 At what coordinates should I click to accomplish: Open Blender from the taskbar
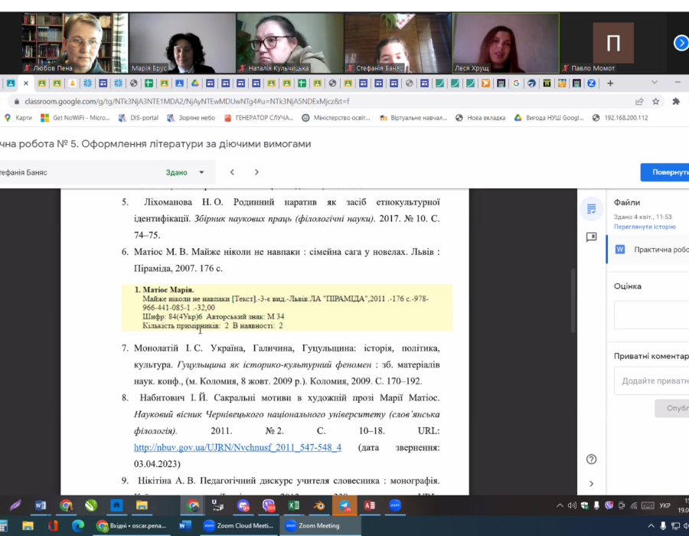(x=319, y=505)
